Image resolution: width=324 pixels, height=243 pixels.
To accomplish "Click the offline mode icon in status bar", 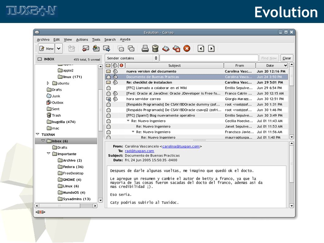I will point(40,212).
